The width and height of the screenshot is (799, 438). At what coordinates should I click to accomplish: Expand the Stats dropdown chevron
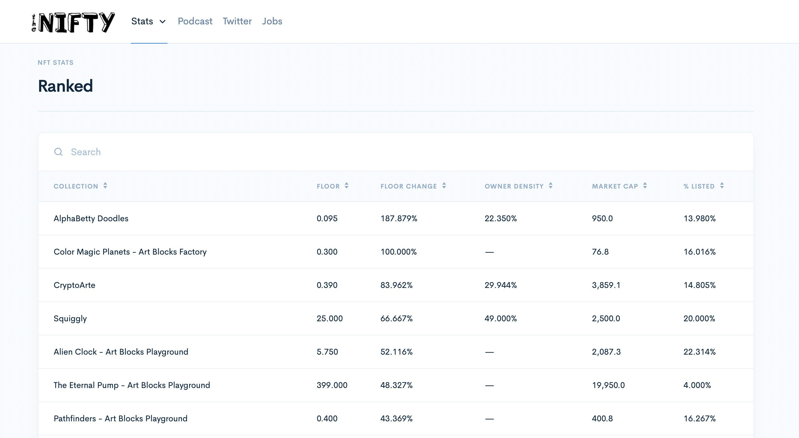click(163, 21)
